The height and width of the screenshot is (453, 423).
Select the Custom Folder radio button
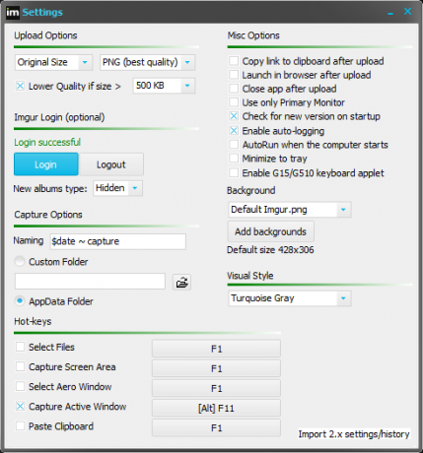(20, 262)
